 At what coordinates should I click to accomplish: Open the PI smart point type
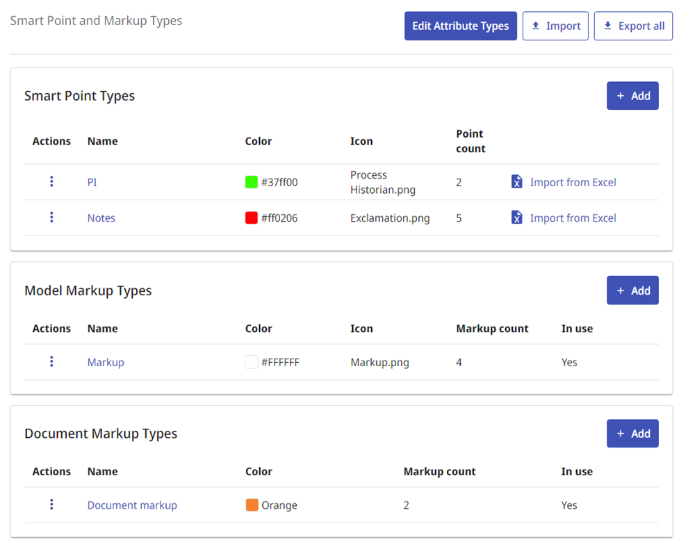click(x=91, y=181)
